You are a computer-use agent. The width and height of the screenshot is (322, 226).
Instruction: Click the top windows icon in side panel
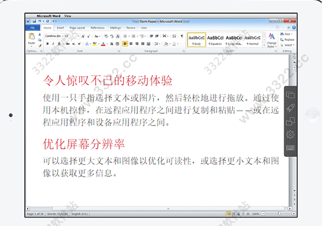point(290,95)
